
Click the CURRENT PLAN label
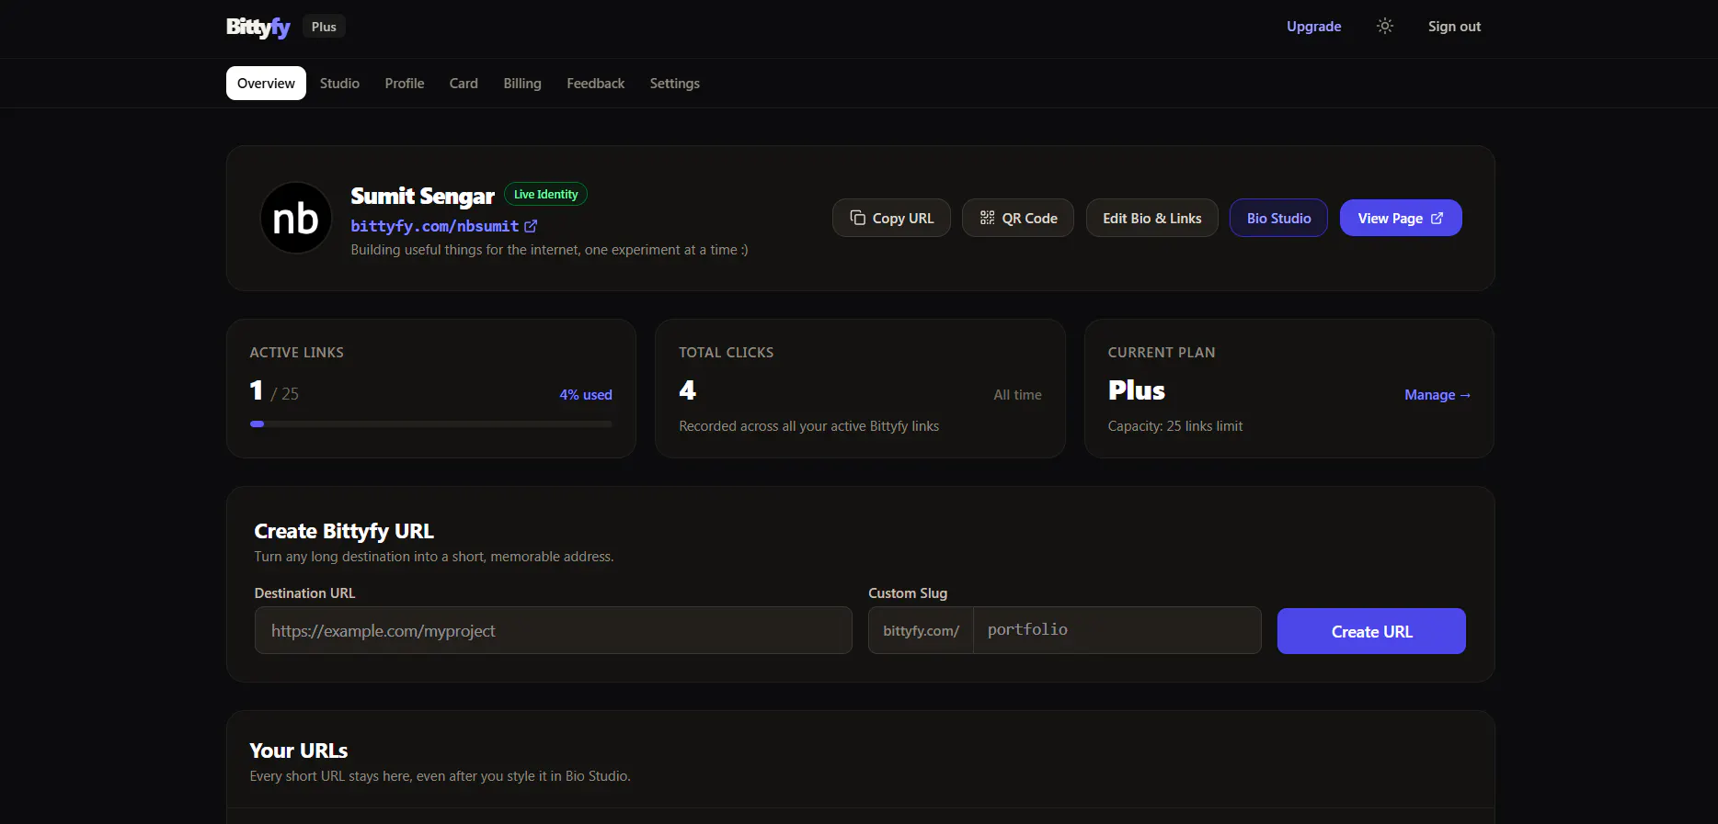(1161, 353)
